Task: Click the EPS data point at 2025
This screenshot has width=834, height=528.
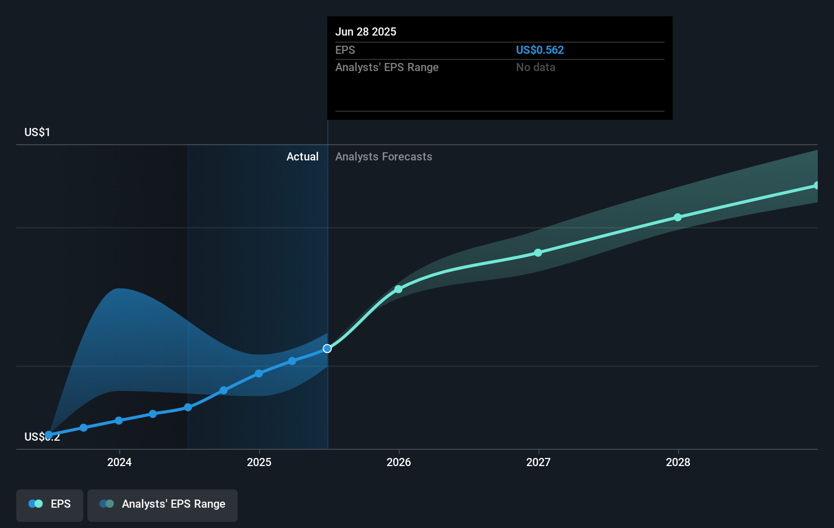Action: tap(259, 374)
